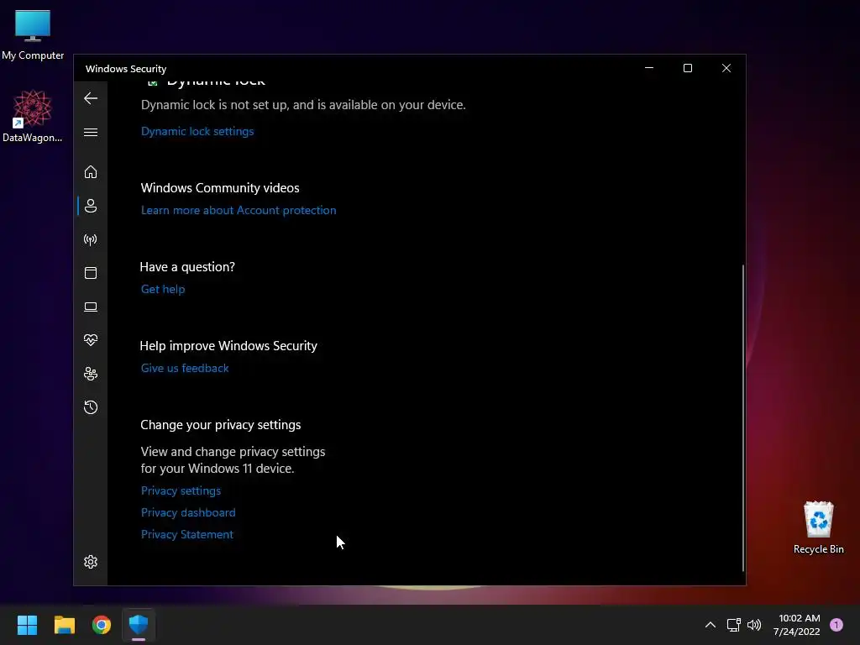Select the My Computer desktop icon

click(x=33, y=34)
